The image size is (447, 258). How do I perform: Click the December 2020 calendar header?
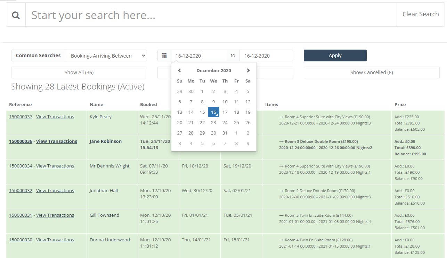tap(213, 70)
